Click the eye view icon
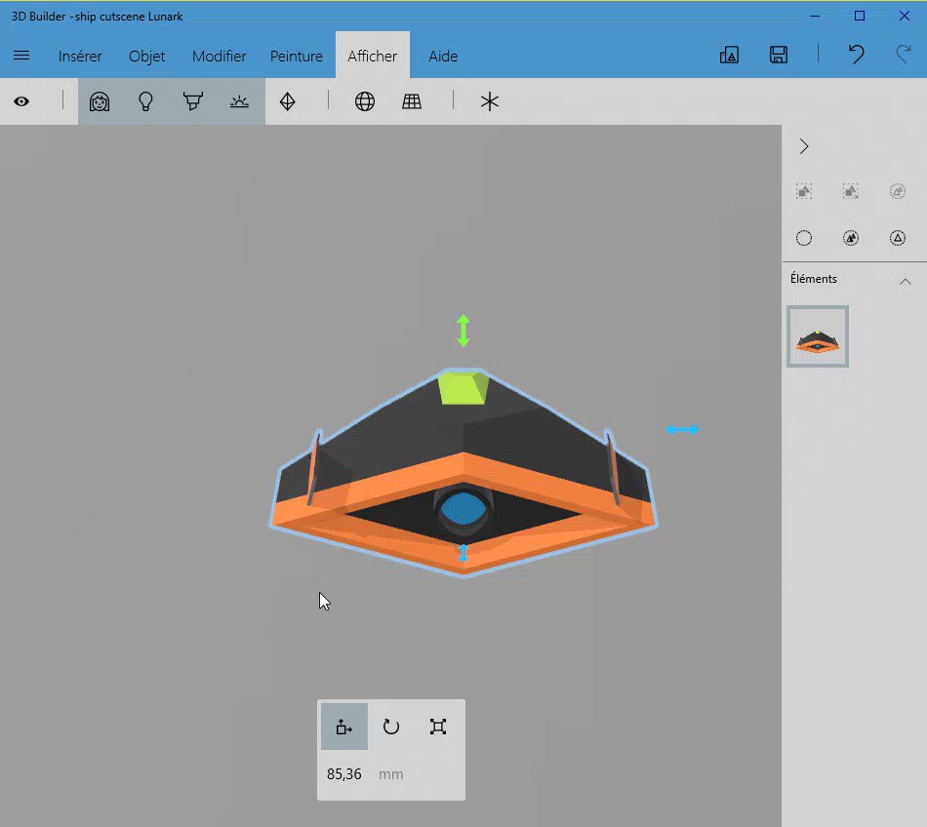Image resolution: width=927 pixels, height=827 pixels. [x=21, y=101]
